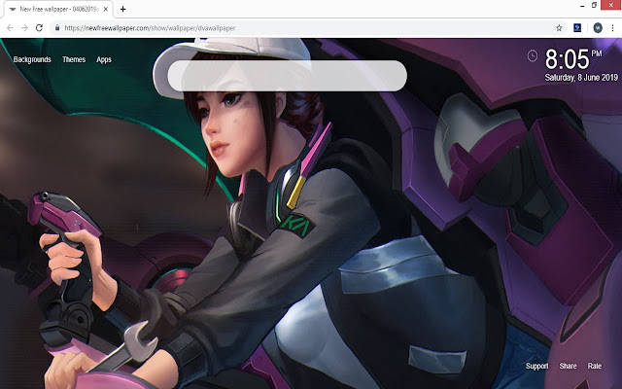Open the blue extension icon
622x389 pixels.
[x=577, y=28]
